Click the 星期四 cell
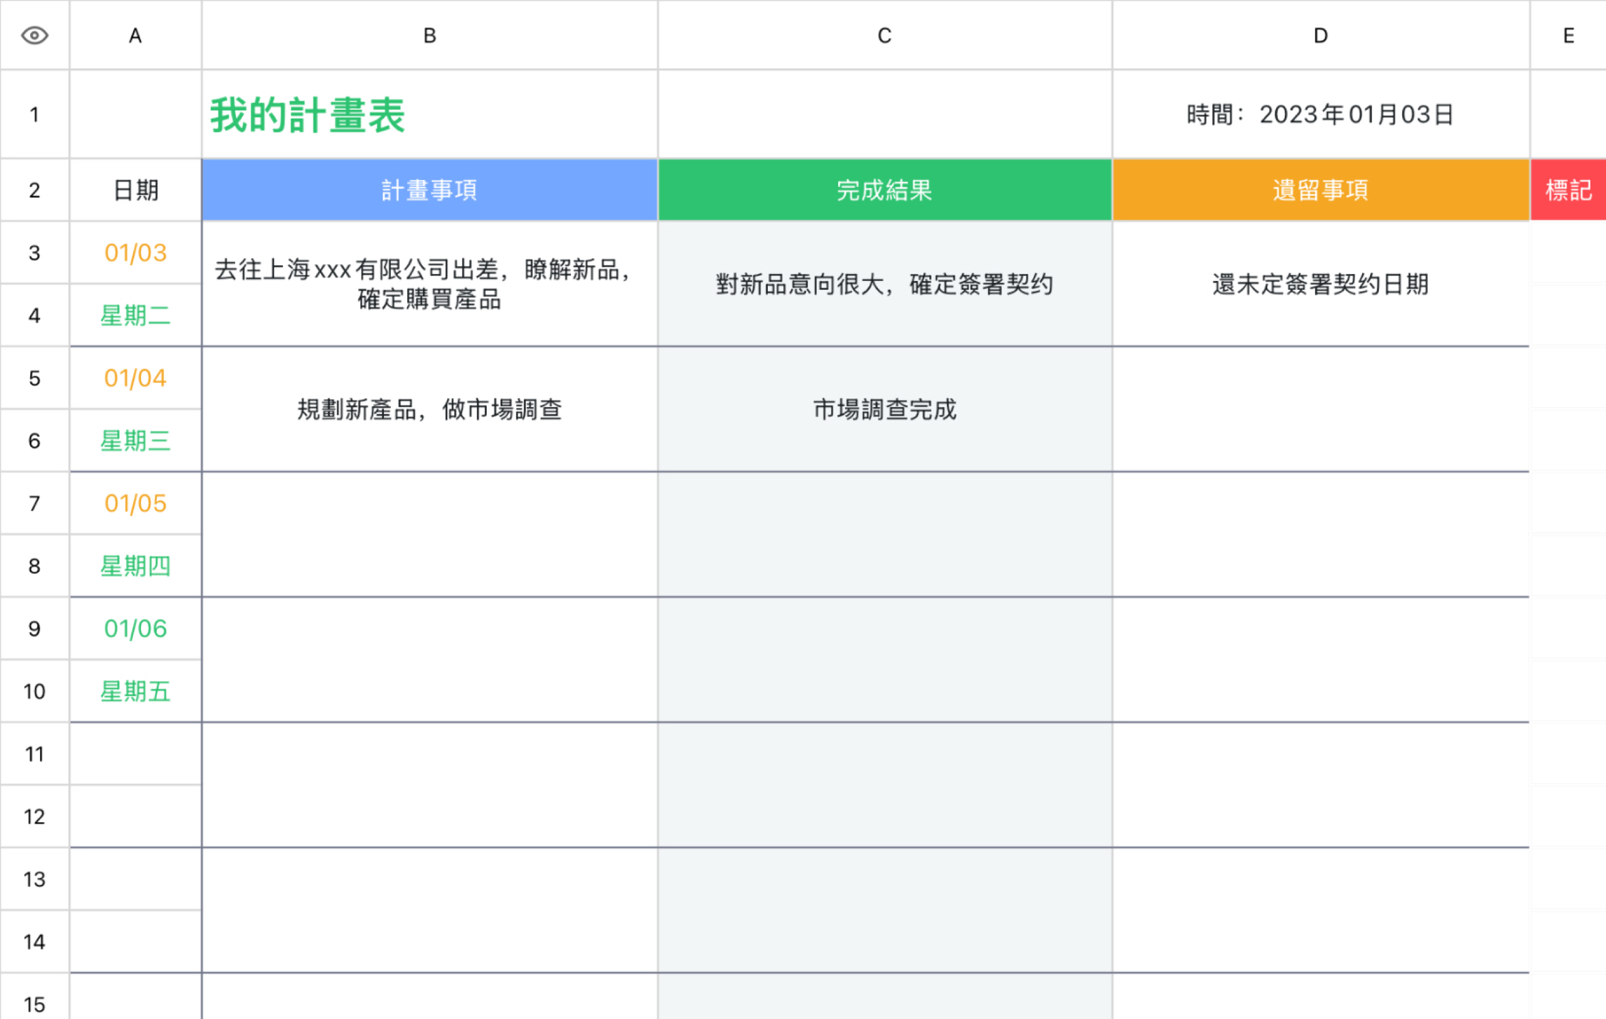1606x1019 pixels. coord(136,566)
